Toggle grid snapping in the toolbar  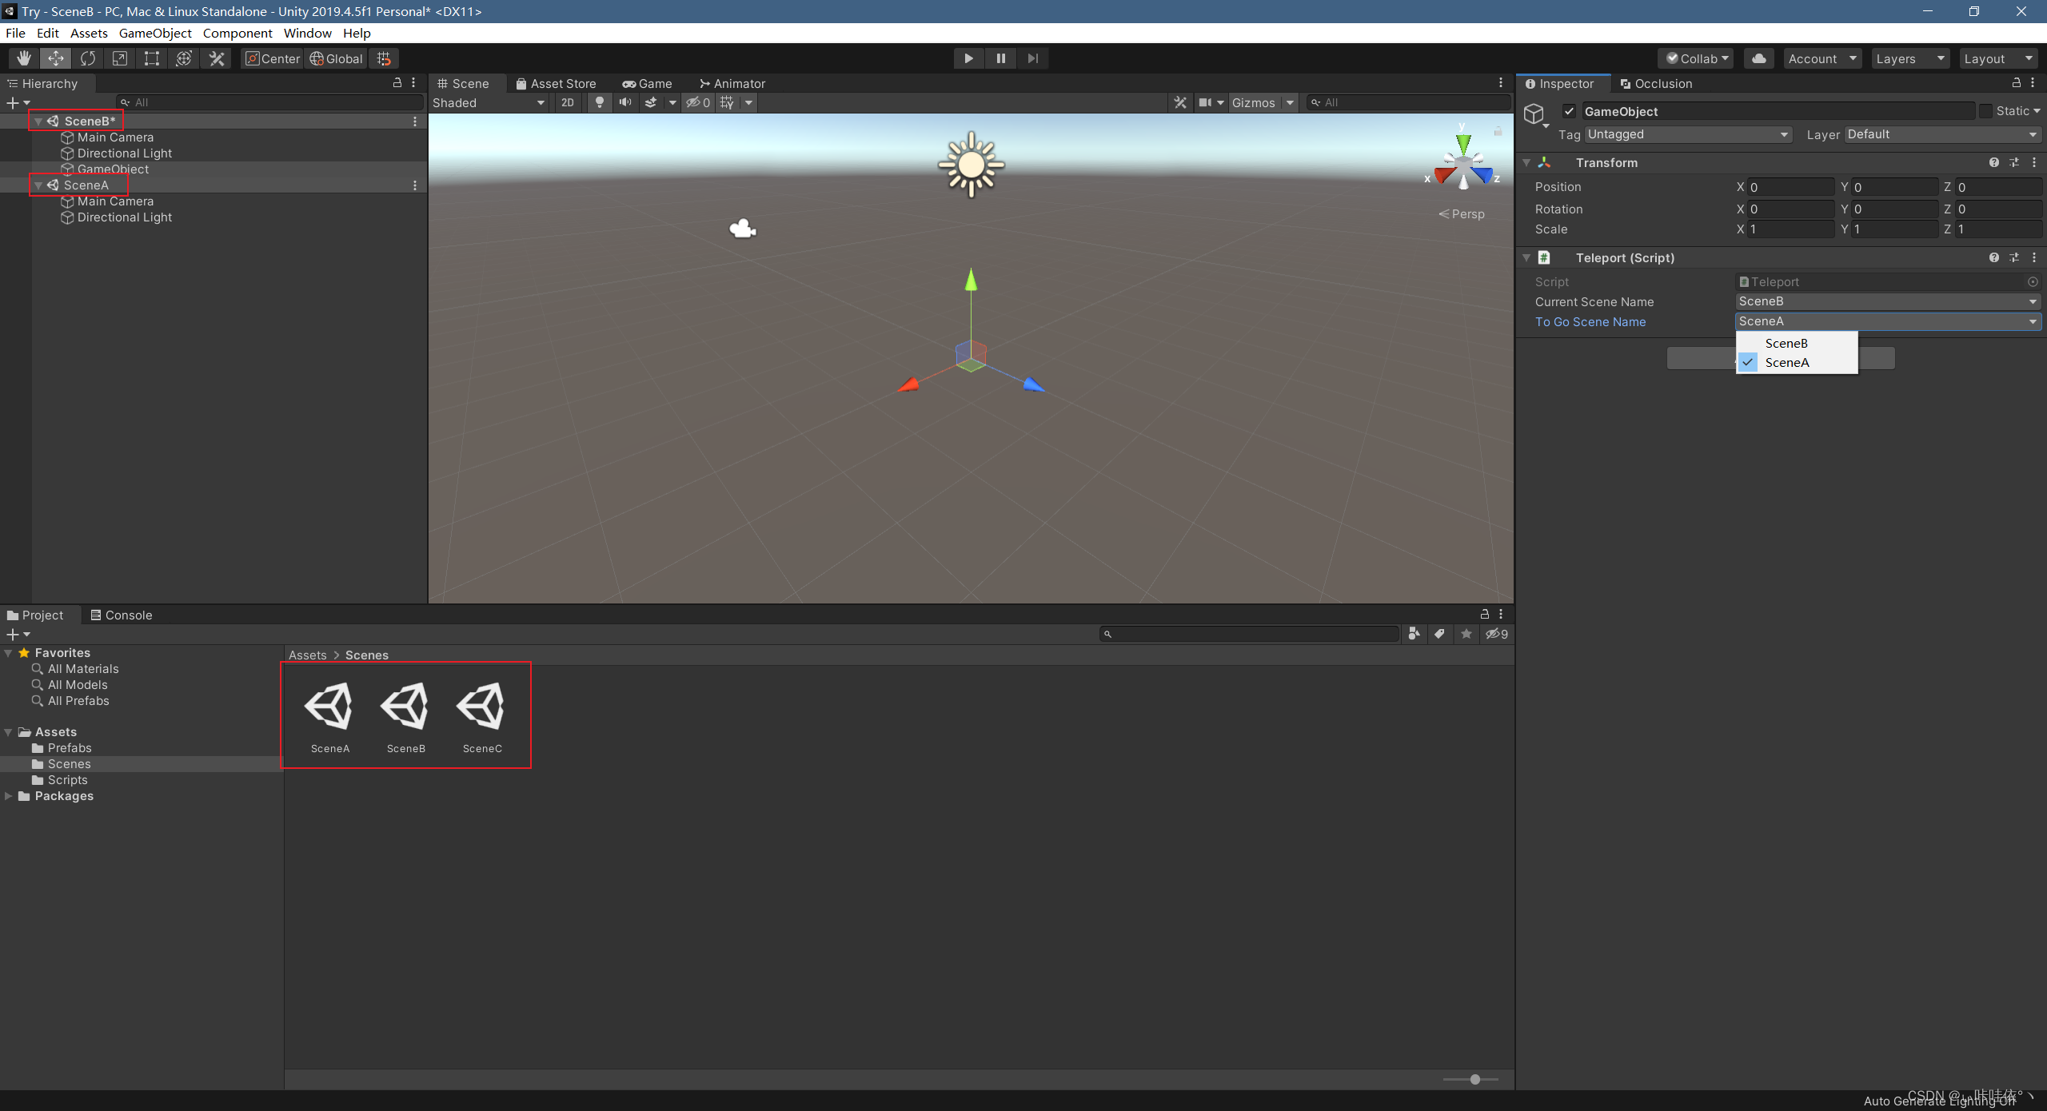tap(383, 58)
